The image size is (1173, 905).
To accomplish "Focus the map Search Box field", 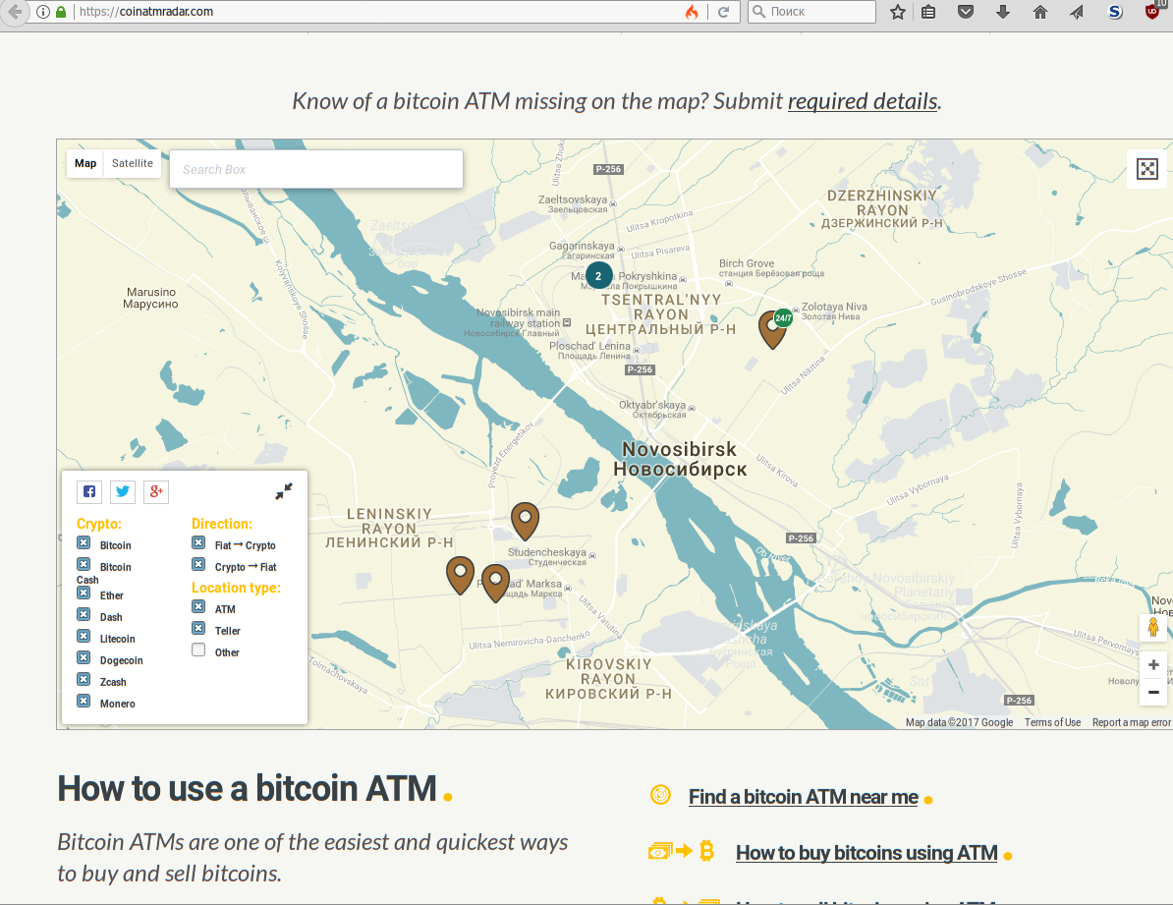I will coord(316,169).
